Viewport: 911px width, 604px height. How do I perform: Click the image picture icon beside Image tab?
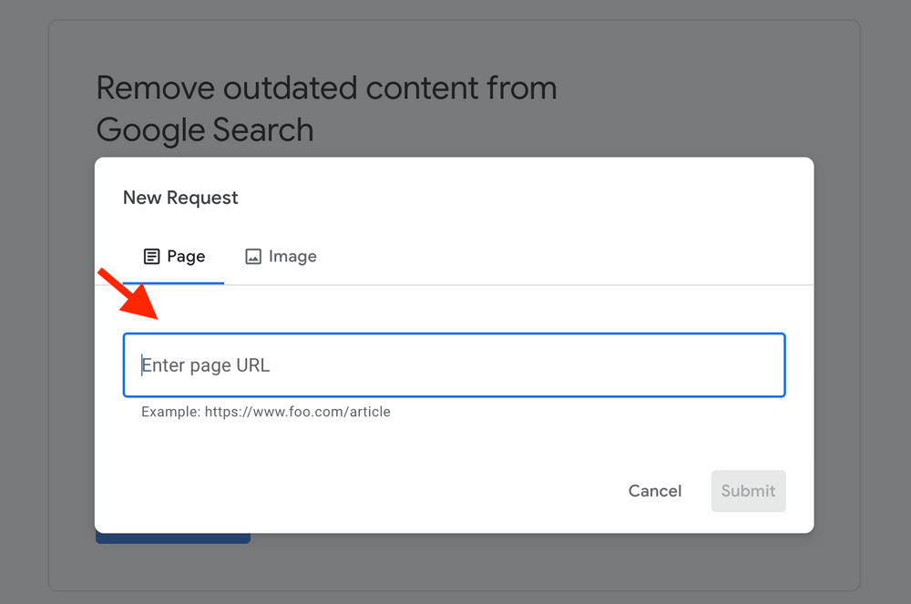253,256
